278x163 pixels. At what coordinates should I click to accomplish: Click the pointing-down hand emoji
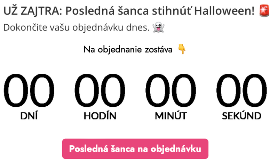click(x=182, y=49)
